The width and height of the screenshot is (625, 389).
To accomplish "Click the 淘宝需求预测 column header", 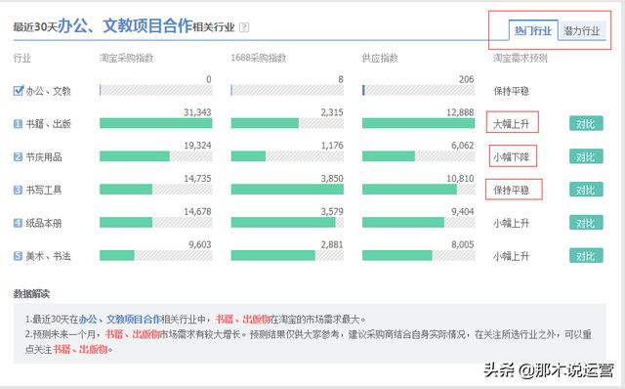I will pos(521,58).
